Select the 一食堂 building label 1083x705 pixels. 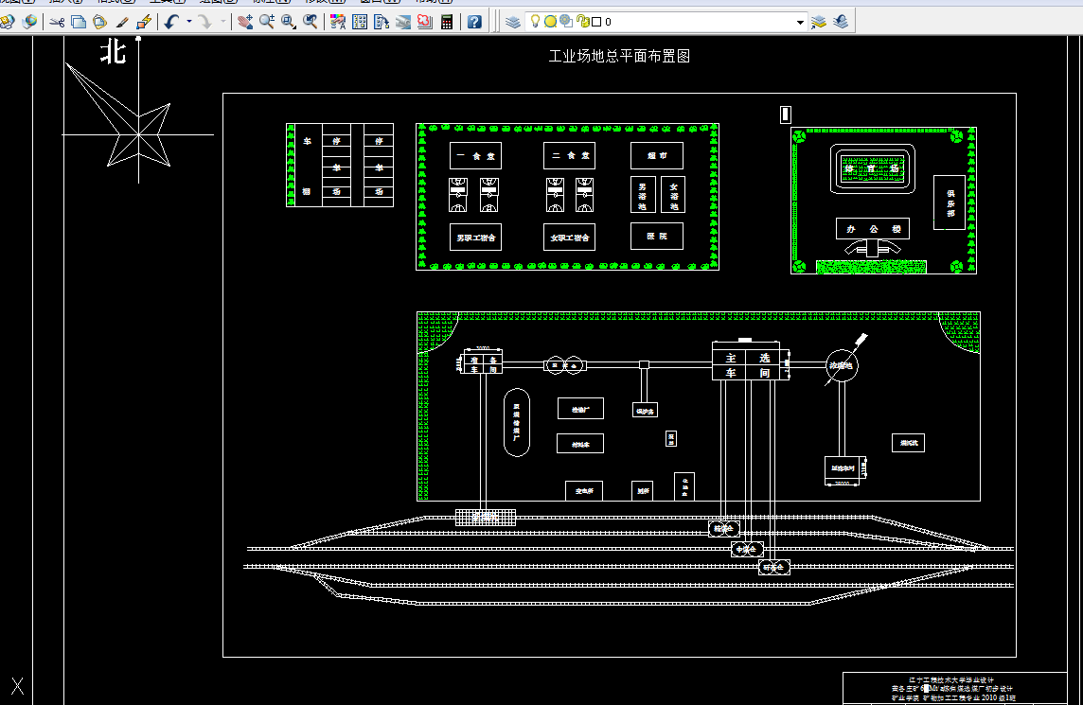pyautogui.click(x=476, y=156)
